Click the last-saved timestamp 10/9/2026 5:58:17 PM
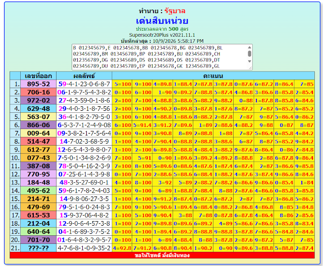 pos(178,41)
